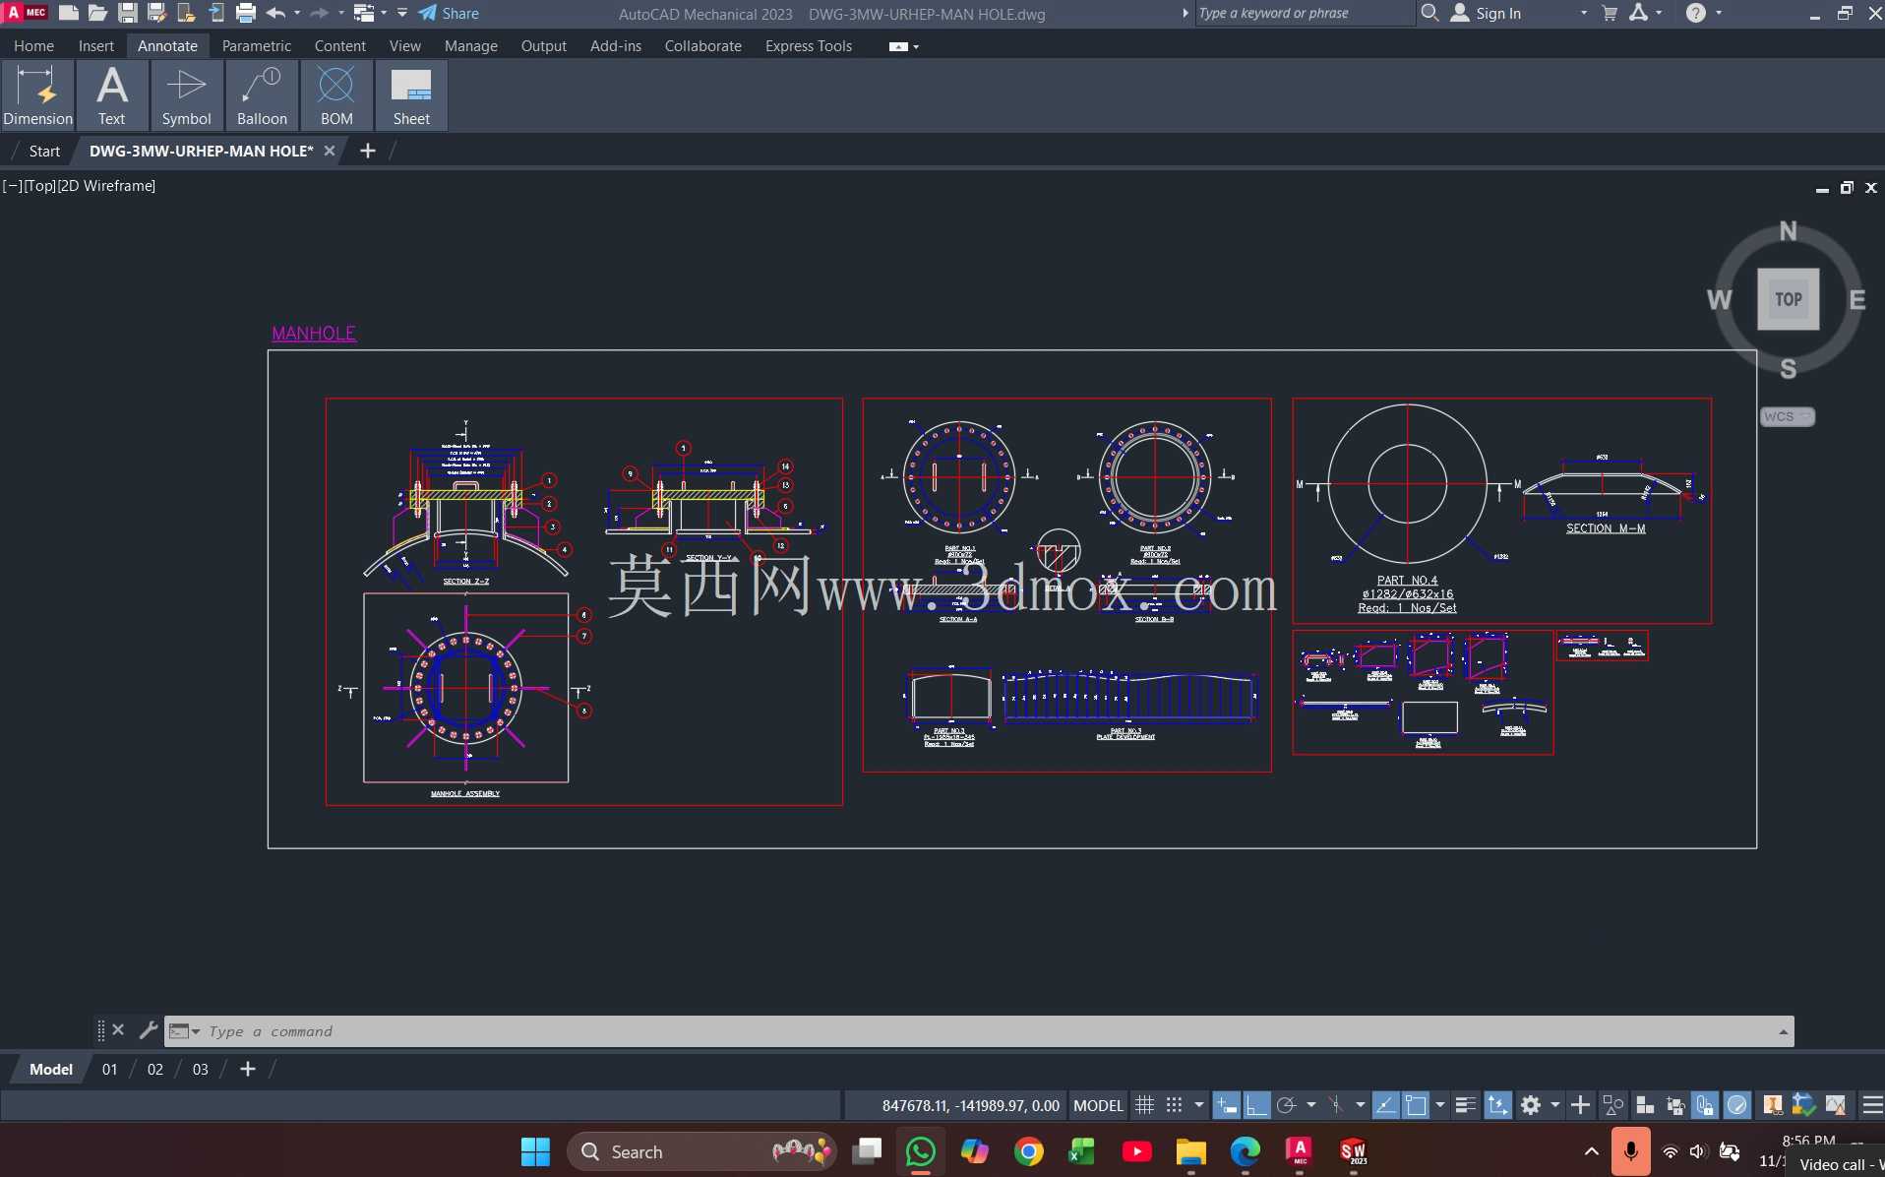Toggle polar tracking in status bar
The image size is (1885, 1177).
[1286, 1105]
